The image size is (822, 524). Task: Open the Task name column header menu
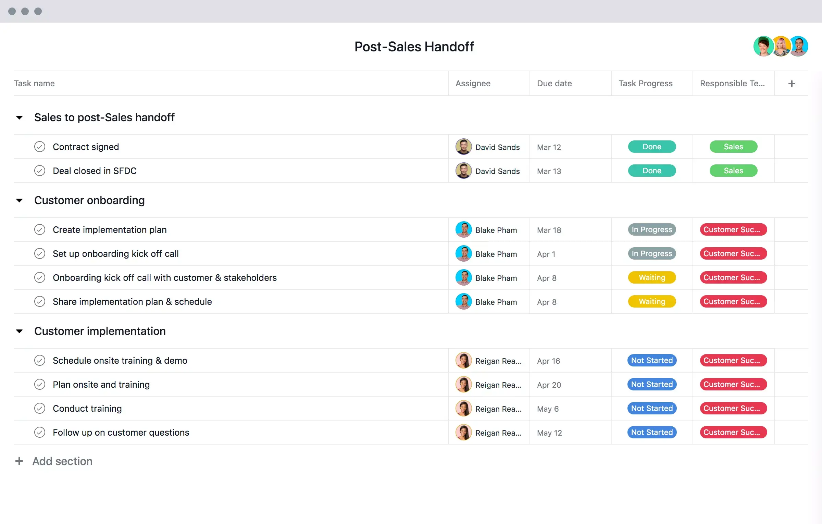[x=34, y=83]
